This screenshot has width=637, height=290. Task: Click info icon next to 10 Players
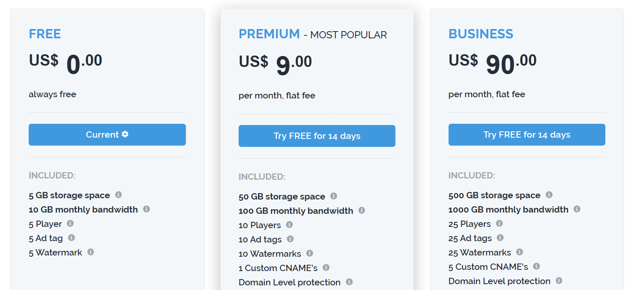tap(289, 225)
